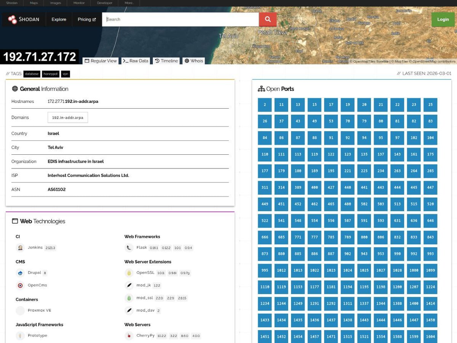Click the window icon beside Web Technologies
This screenshot has width=457, height=343.
[15, 221]
